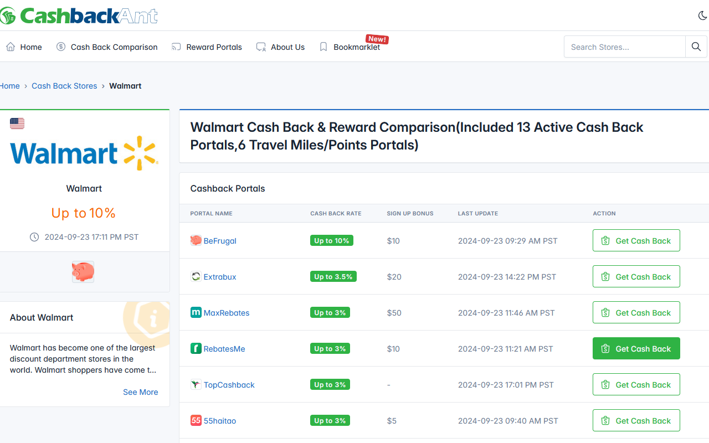Open the Reward Portals menu item
The width and height of the screenshot is (709, 443).
pyautogui.click(x=213, y=47)
